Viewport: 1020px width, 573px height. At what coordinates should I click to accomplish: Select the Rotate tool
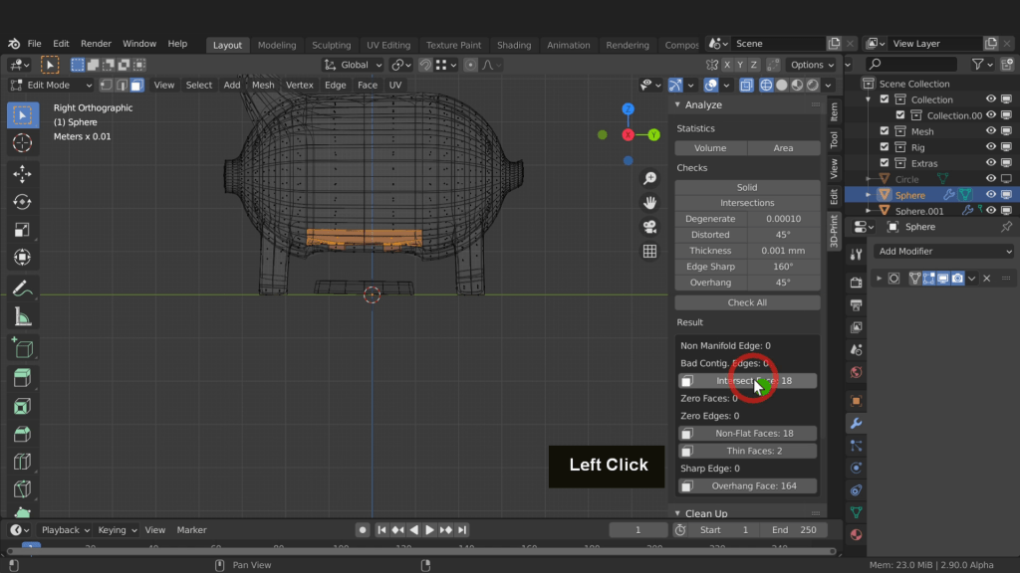click(22, 202)
